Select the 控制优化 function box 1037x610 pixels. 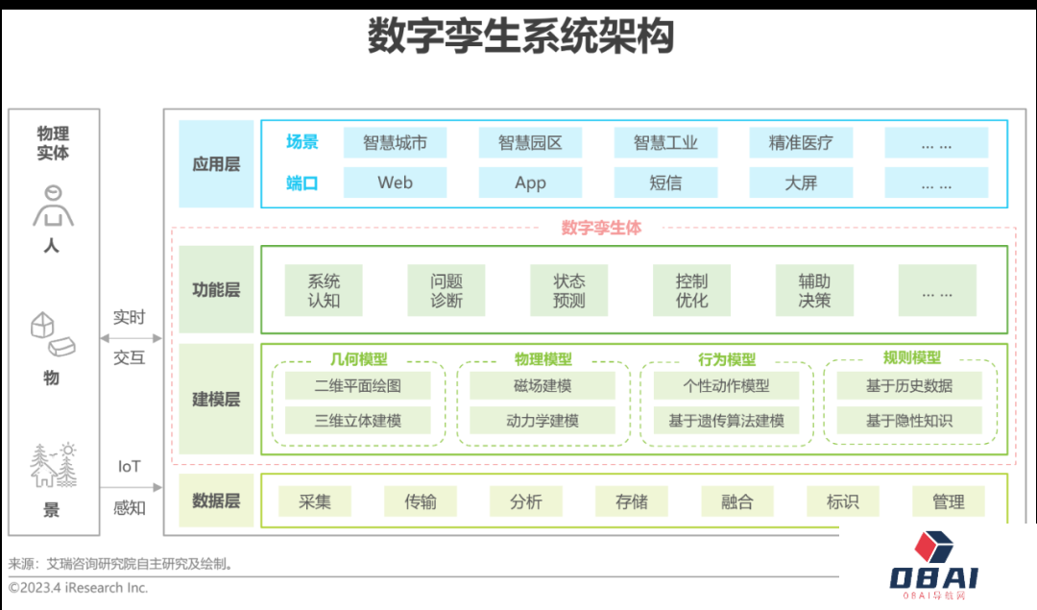coord(691,290)
